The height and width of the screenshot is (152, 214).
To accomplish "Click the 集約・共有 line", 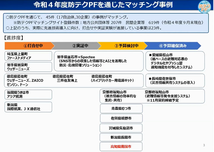I will pos(113,100).
